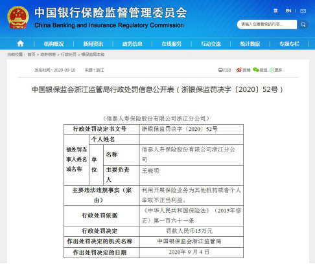315x264 pixels.
Task: Click the cell 浙银保监罚决字〔2020〕52号
Action: 191,129
